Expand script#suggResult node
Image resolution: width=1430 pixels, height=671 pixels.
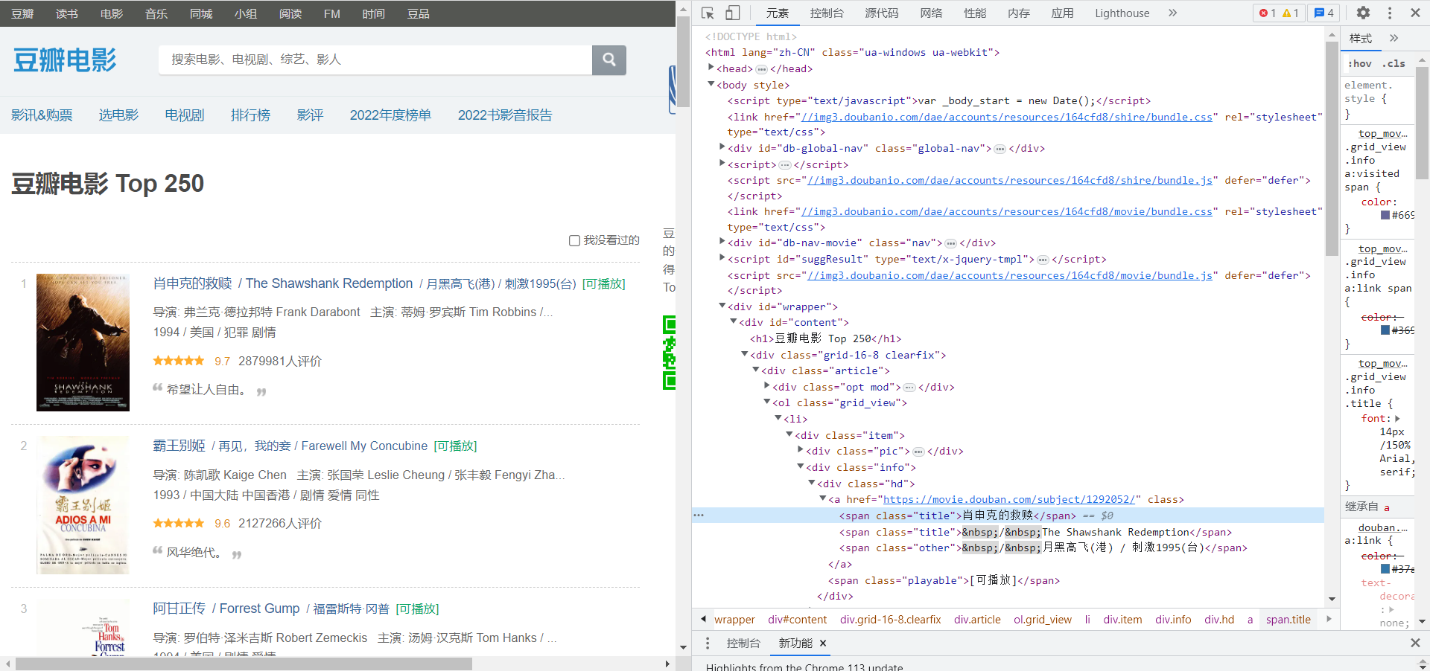(722, 258)
